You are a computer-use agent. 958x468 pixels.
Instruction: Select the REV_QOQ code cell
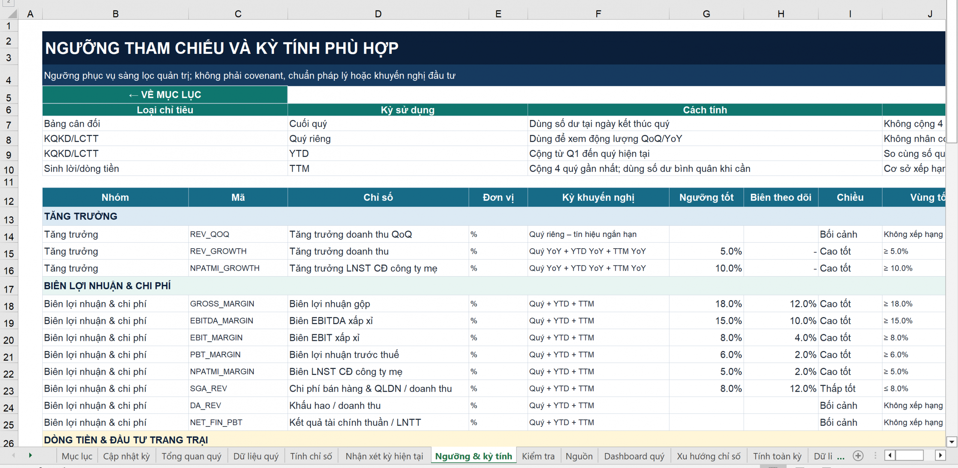click(238, 234)
